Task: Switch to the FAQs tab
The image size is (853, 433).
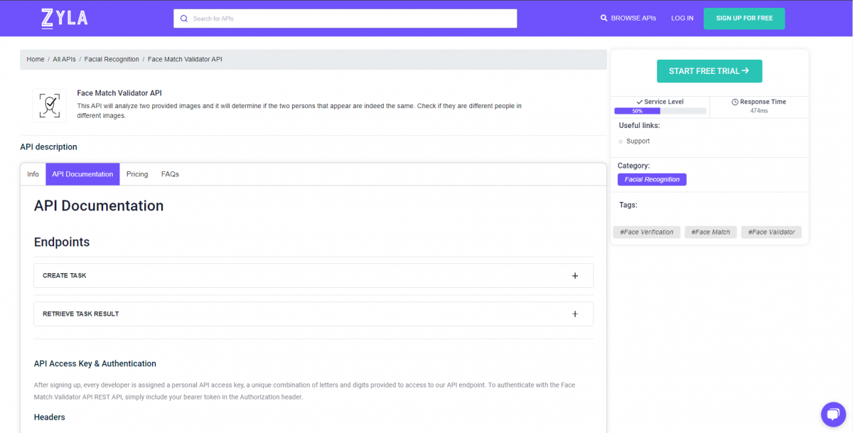Action: [x=170, y=173]
